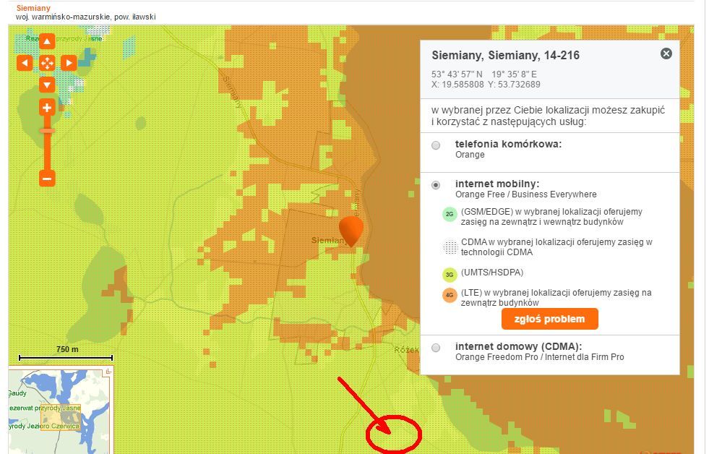Viewport: 709px width, 454px height.
Task: Click the 3G UMTS/HSDPA coverage icon
Action: tap(450, 273)
